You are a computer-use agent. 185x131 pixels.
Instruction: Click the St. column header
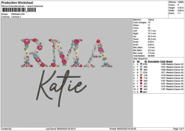pos(146,61)
